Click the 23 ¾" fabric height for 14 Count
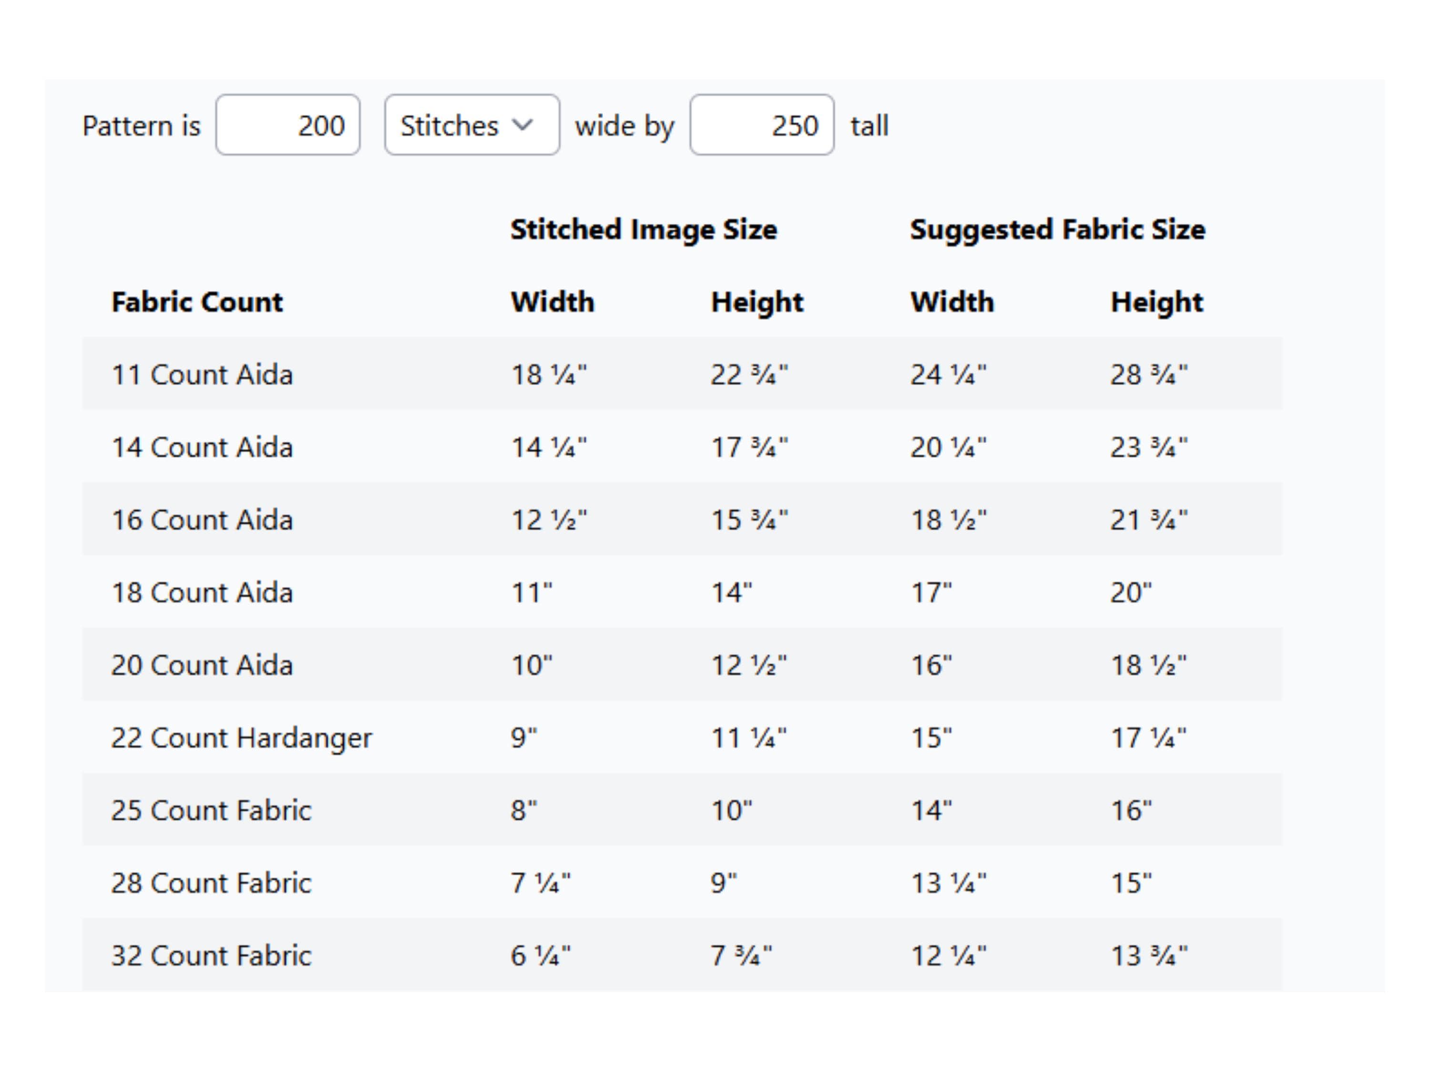Screen dimensions: 1430x1072 click(1149, 447)
